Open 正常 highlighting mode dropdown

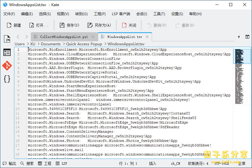coord(242,163)
